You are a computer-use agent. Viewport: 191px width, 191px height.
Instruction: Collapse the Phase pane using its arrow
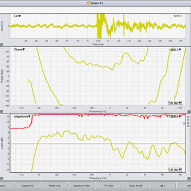point(1,112)
